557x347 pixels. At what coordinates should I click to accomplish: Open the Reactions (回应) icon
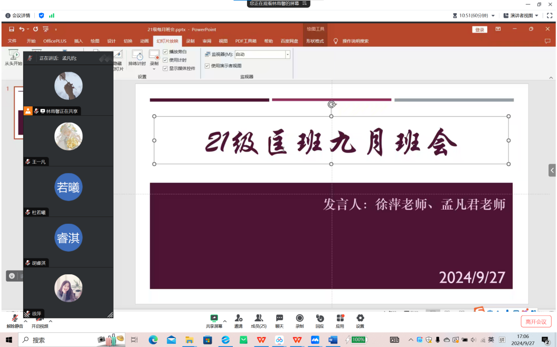point(319,319)
